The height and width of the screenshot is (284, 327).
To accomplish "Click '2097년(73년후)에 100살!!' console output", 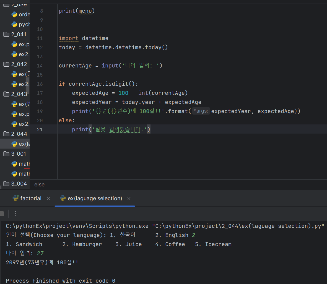I will click(42, 262).
